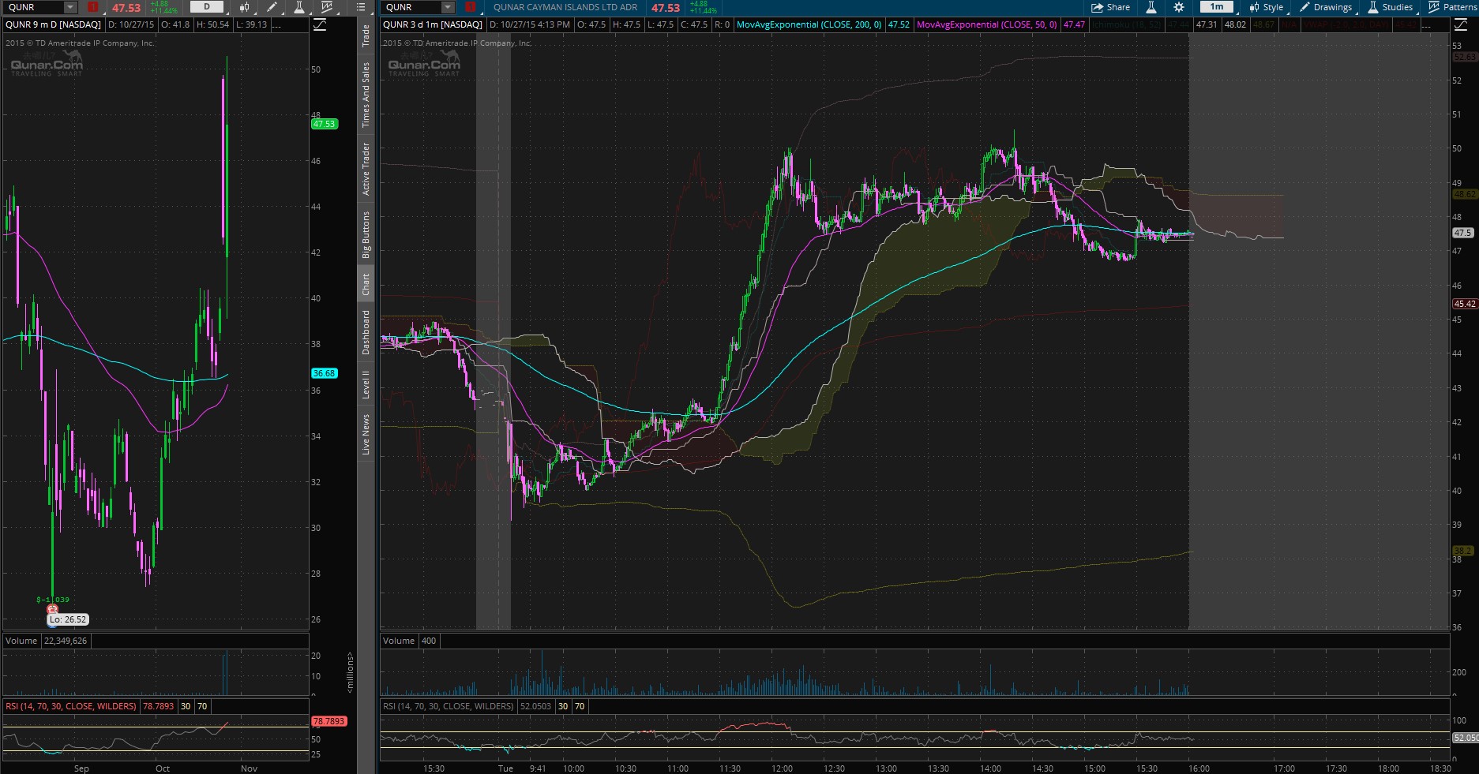Screen dimensions: 1479x774
Task: Click MovAvgExponential (CLOSE, 50, 0) study label
Action: [x=986, y=24]
